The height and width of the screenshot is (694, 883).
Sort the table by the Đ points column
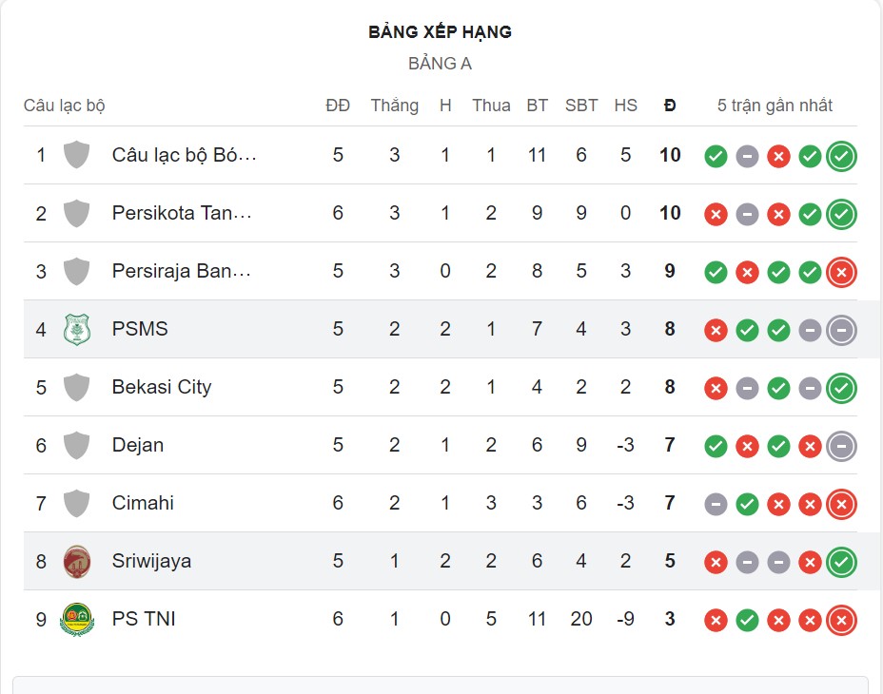coord(670,106)
